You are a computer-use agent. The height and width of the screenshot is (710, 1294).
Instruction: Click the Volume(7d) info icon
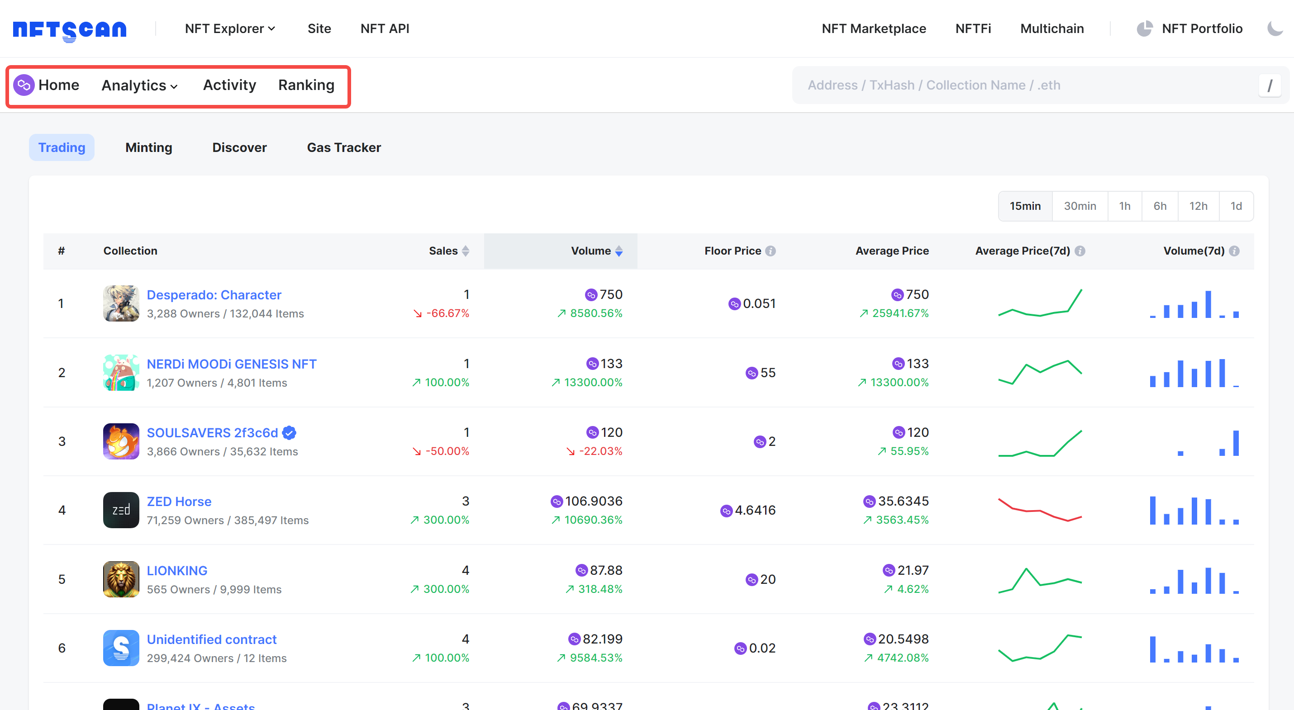click(1235, 251)
